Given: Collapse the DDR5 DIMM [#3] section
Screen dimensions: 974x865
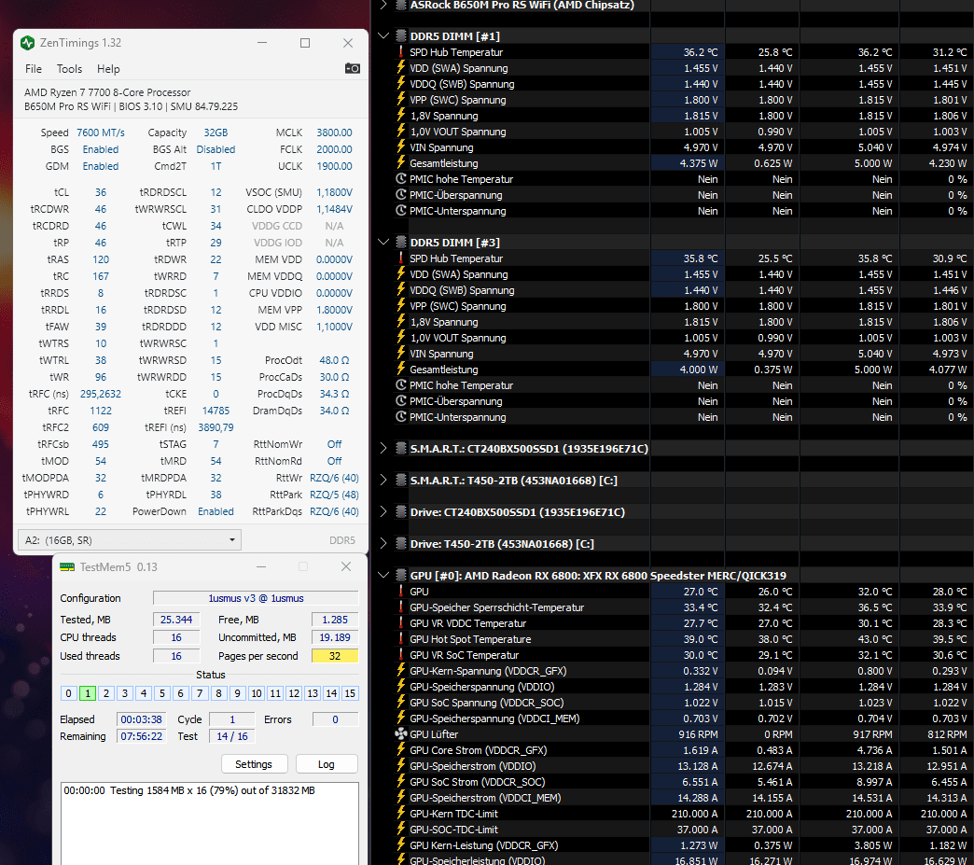Looking at the screenshot, I should point(383,243).
